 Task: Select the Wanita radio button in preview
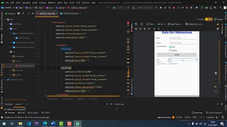tap(170, 50)
